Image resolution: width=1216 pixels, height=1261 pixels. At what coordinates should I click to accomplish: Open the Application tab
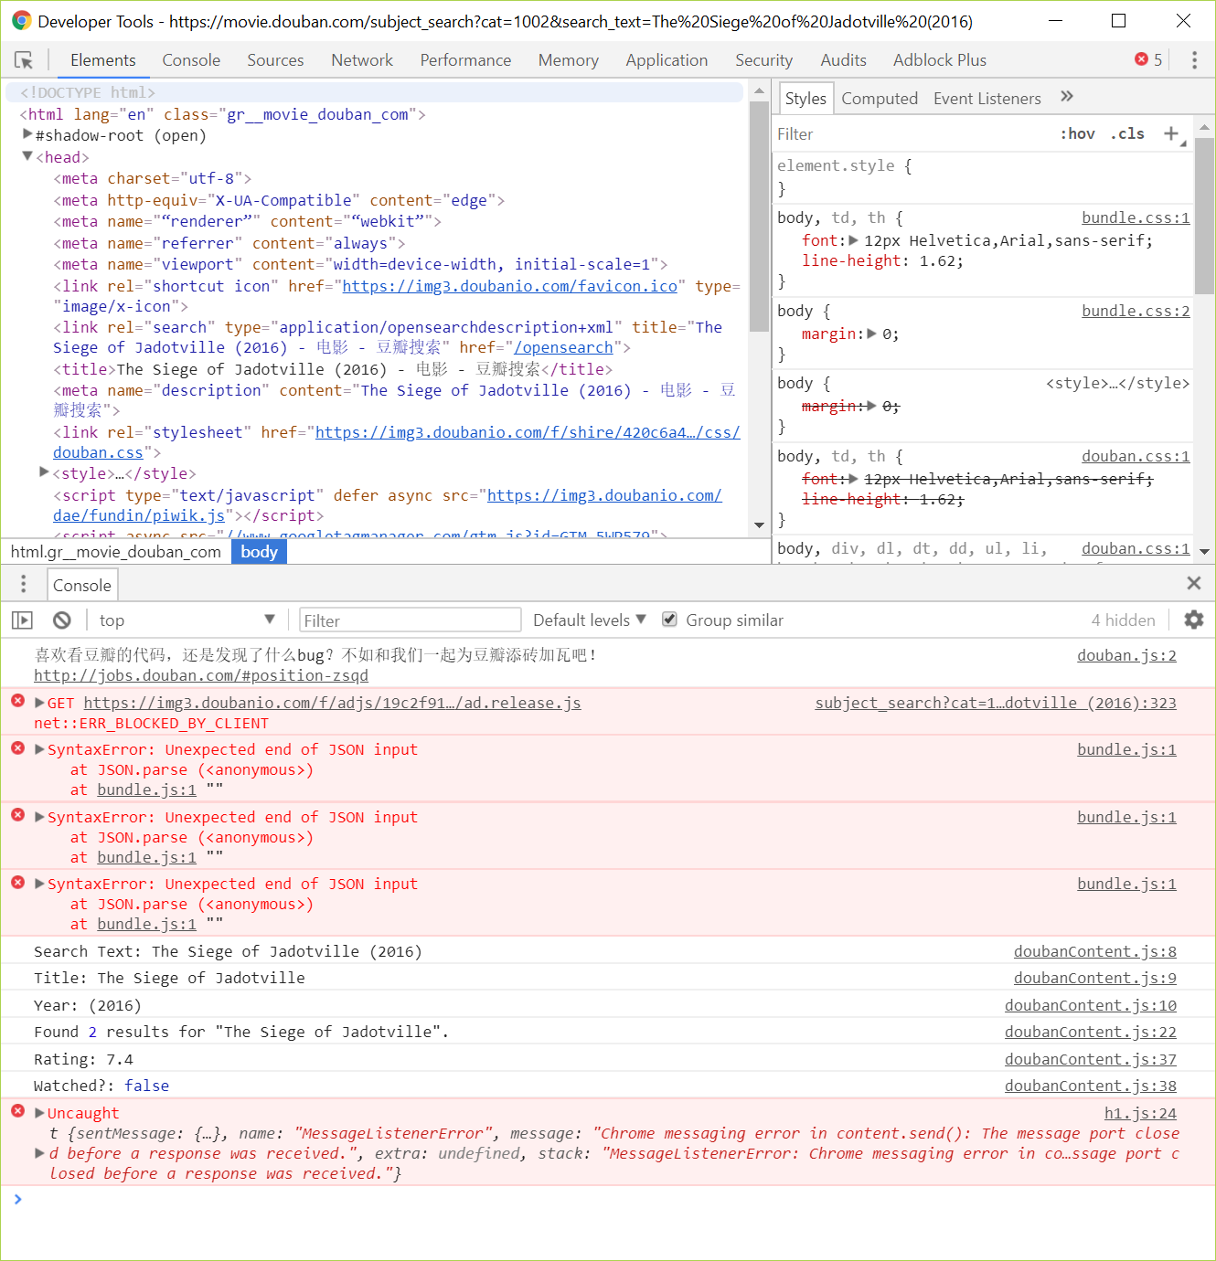click(667, 60)
